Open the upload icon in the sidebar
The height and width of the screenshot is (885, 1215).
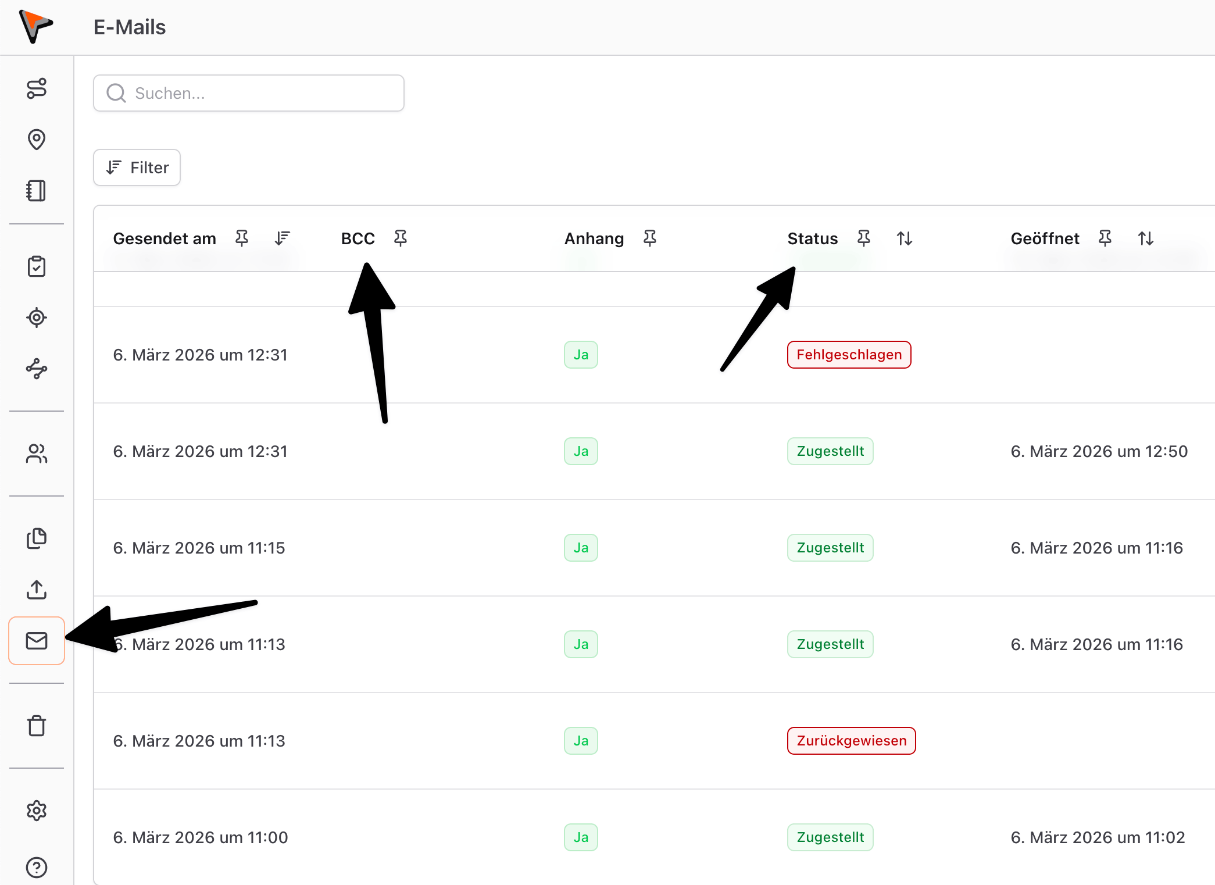(36, 590)
